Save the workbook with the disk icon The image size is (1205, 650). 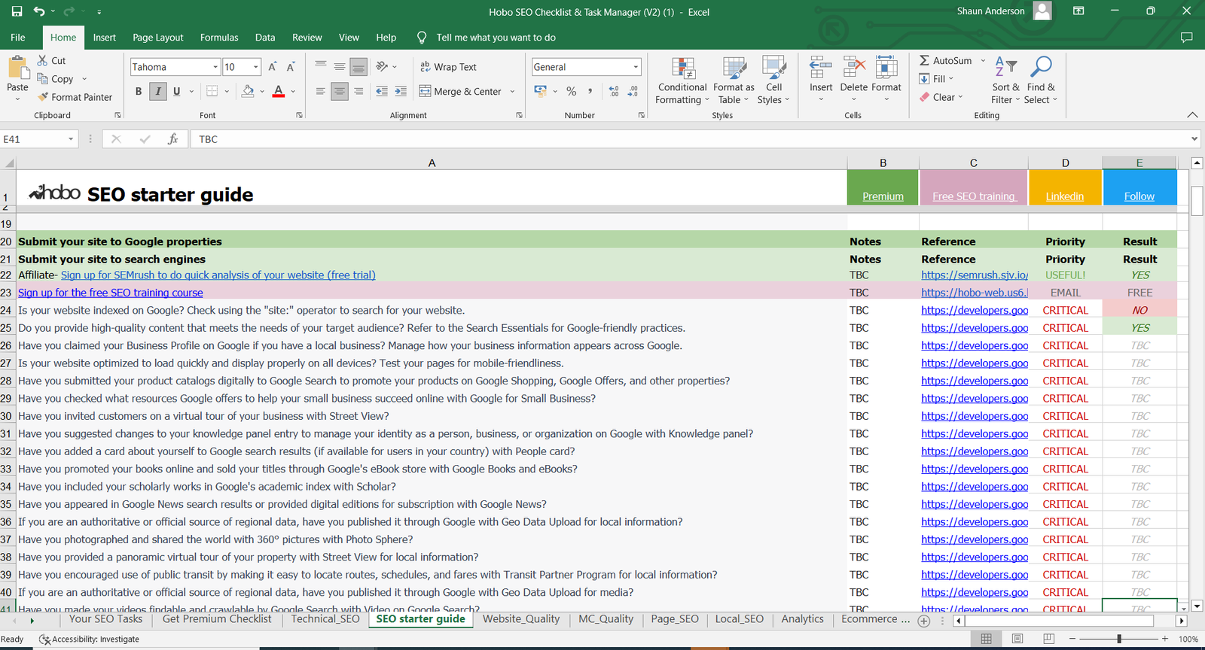(x=17, y=11)
